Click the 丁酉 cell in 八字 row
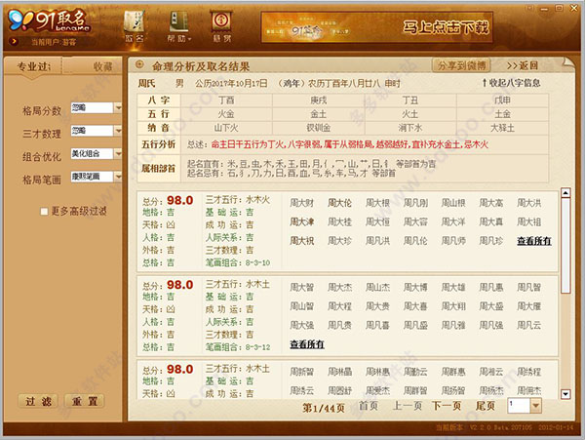585x440 pixels. tap(226, 100)
